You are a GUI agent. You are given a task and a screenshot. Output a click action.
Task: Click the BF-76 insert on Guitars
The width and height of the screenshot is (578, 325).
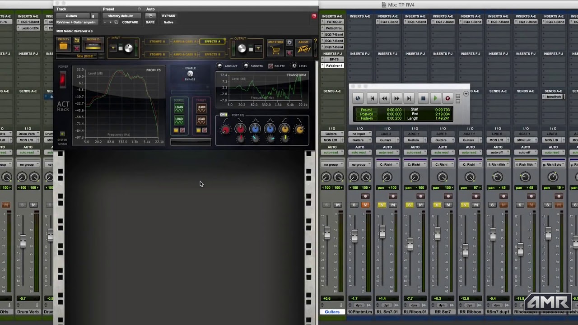(x=334, y=60)
